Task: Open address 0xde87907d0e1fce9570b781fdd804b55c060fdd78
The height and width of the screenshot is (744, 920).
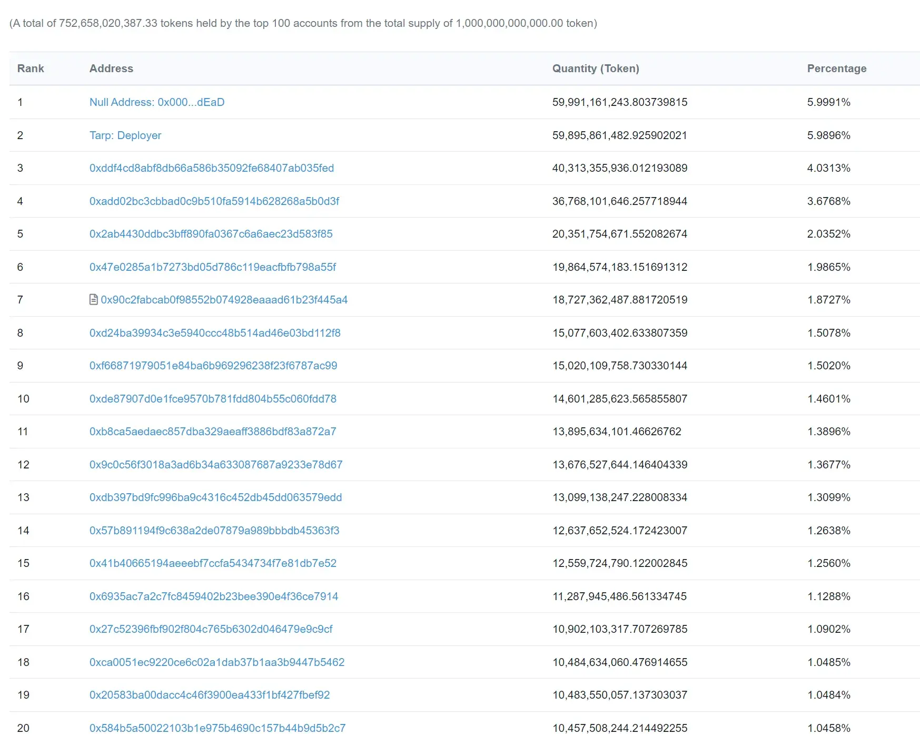Action: pos(213,399)
